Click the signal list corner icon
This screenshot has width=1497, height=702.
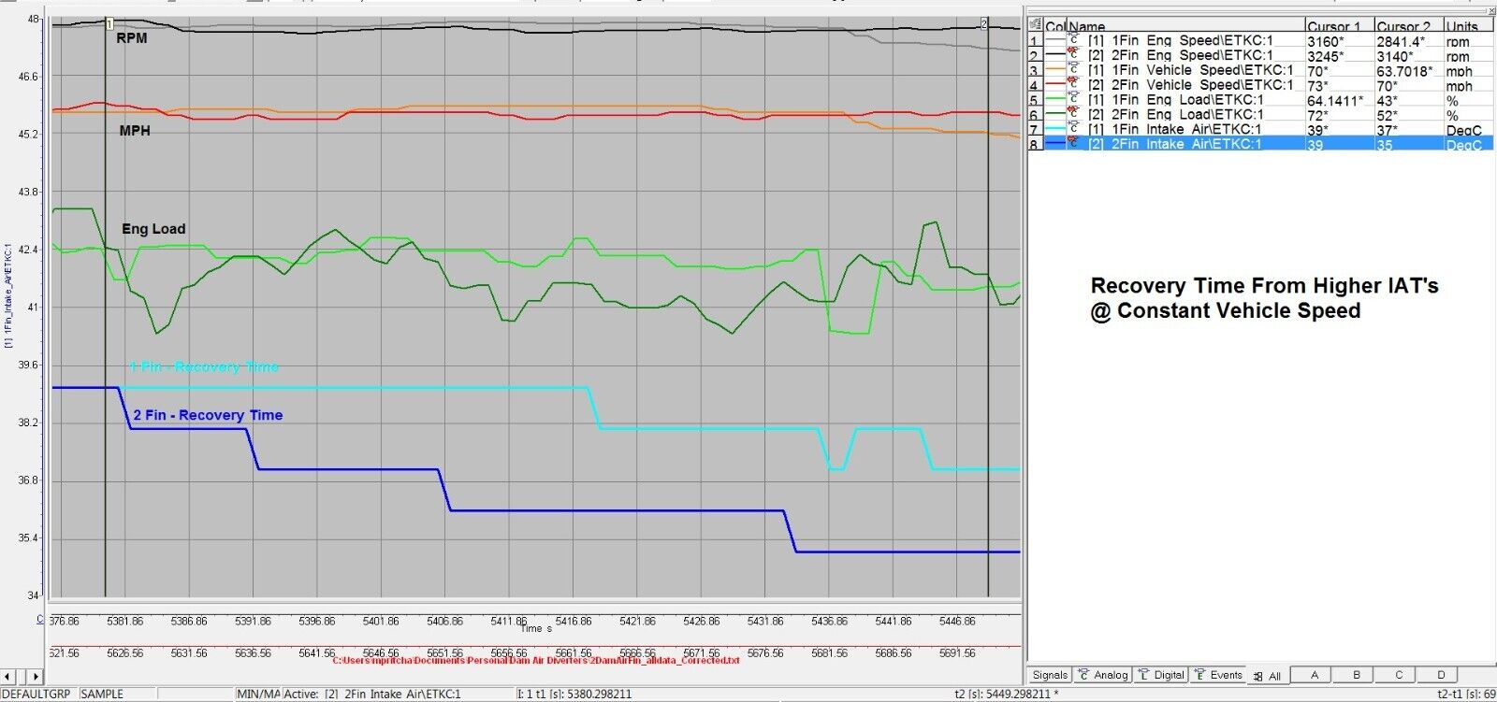coord(1035,25)
